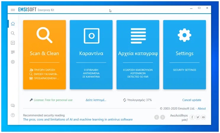Start ΓΡΗΓΟΡΗ ΣΑΡΩΣΗ quick scan
Screen dimensions: 220x133
pos(42,70)
